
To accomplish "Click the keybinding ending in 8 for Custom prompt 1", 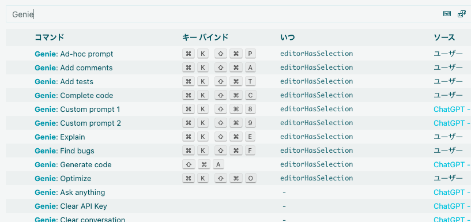I will coord(219,109).
